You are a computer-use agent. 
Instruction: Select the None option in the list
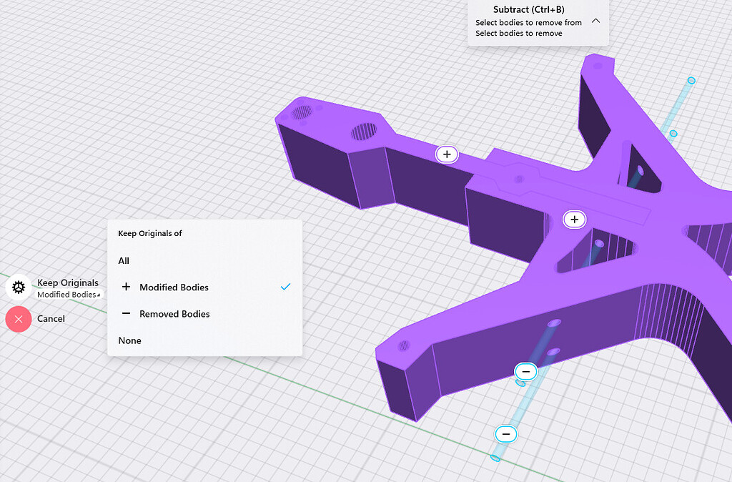(x=129, y=340)
